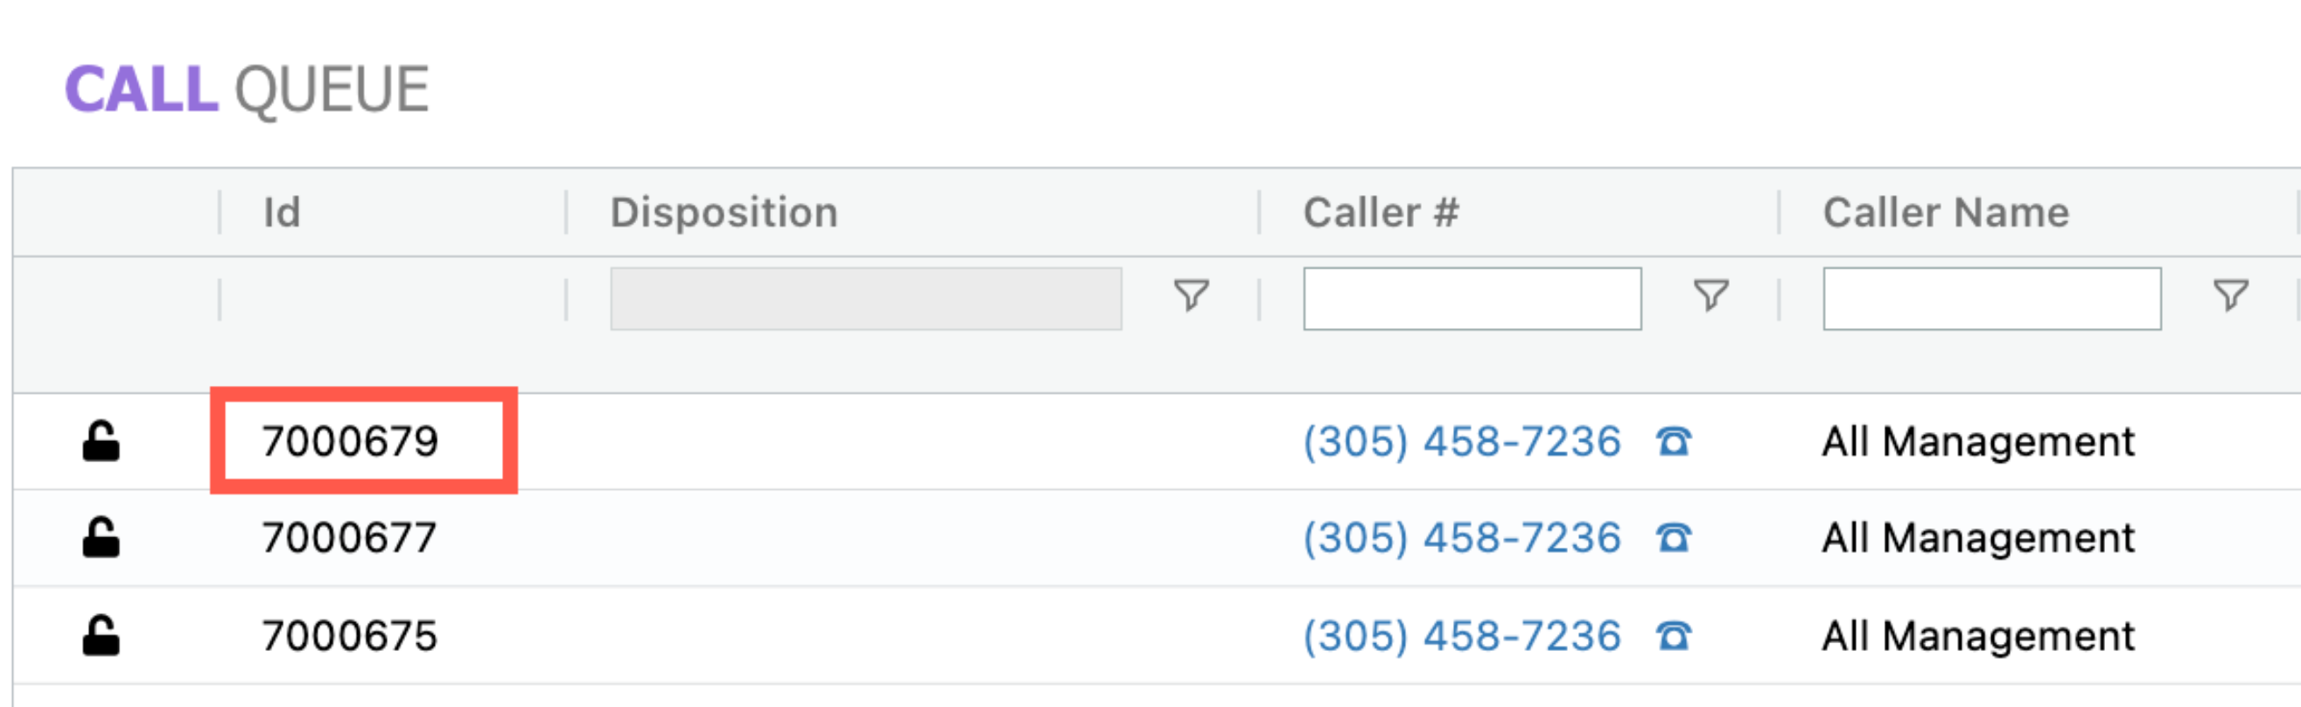Open the Caller Name filter funnel icon
Image resolution: width=2301 pixels, height=707 pixels.
point(2230,296)
